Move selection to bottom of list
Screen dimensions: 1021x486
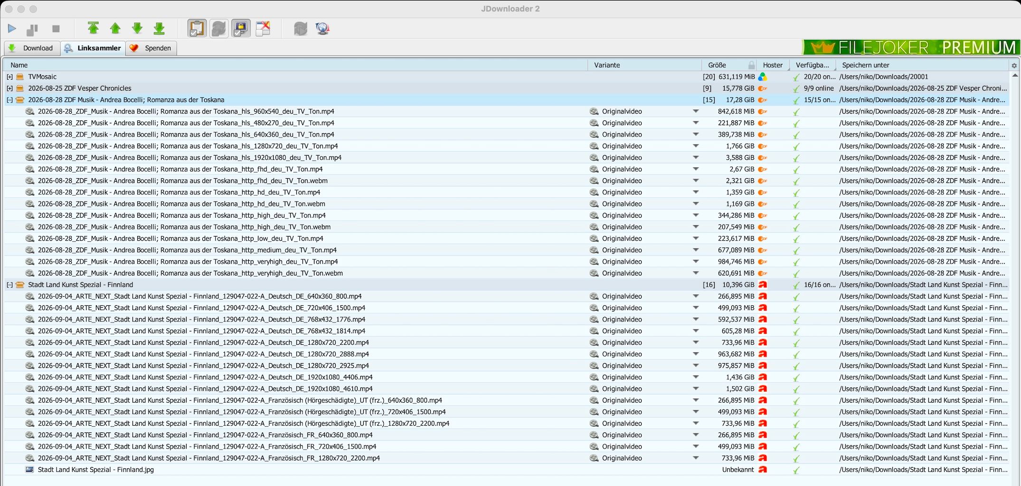point(159,28)
